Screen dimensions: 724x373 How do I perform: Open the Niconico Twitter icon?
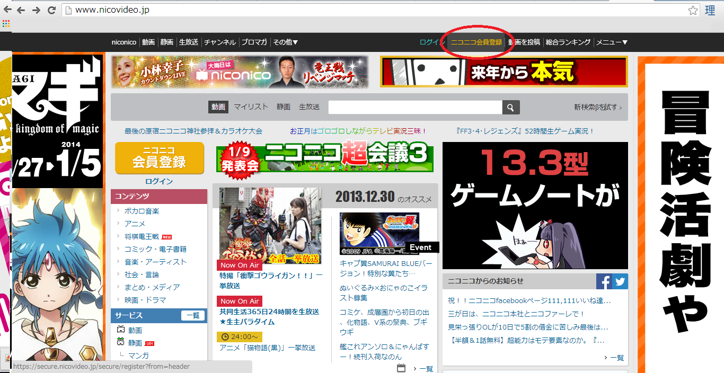(620, 281)
